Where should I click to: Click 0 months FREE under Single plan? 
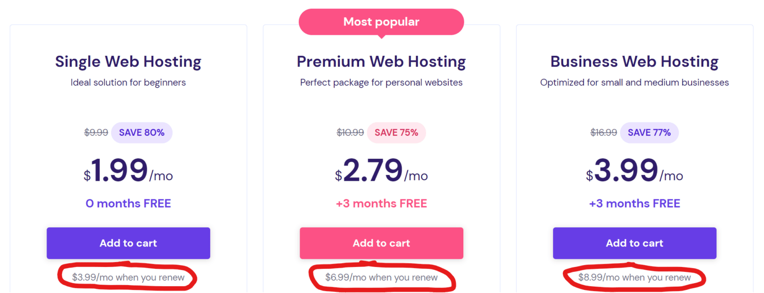tap(128, 203)
